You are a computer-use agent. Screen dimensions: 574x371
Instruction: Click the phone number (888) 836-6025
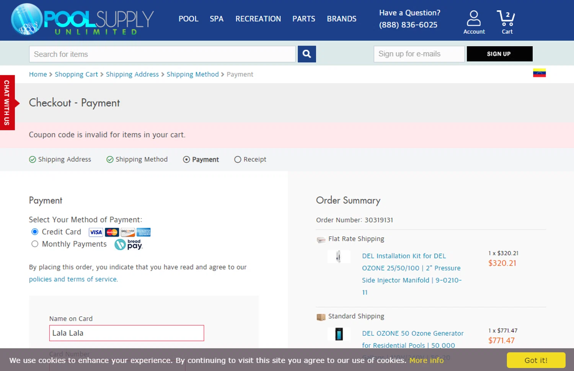(408, 25)
